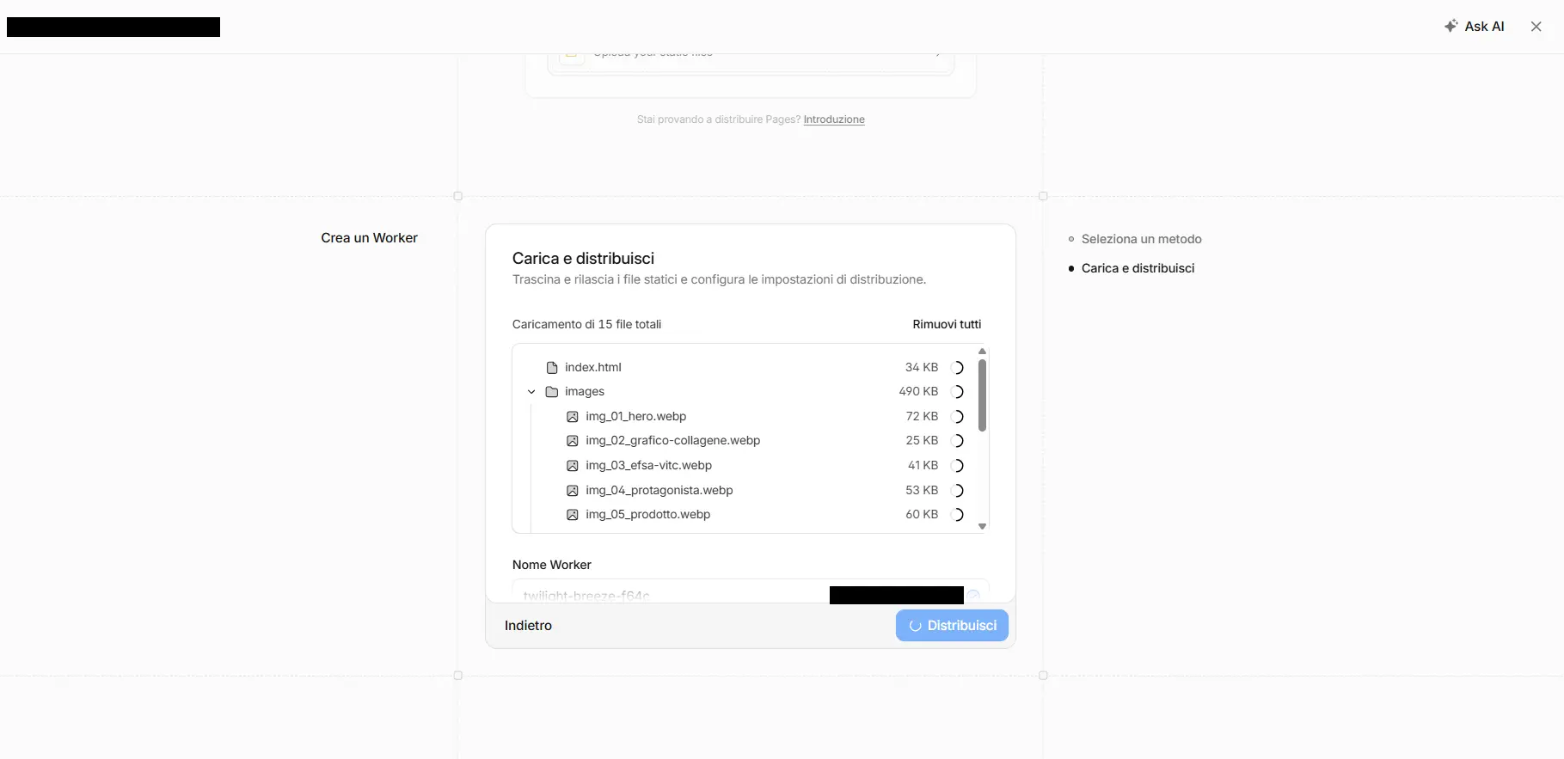
Task: Click the spinner beside img_04_protagonista.webp
Action: point(958,491)
